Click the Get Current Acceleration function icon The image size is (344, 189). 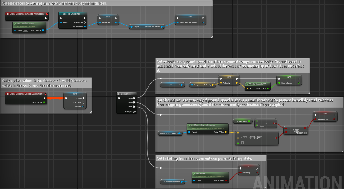click(189, 125)
